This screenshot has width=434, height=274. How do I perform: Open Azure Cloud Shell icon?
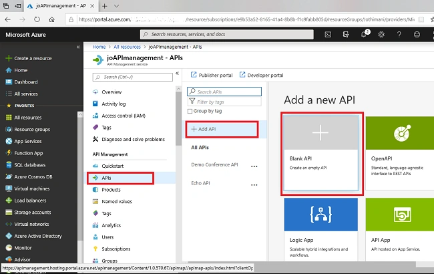(x=328, y=35)
